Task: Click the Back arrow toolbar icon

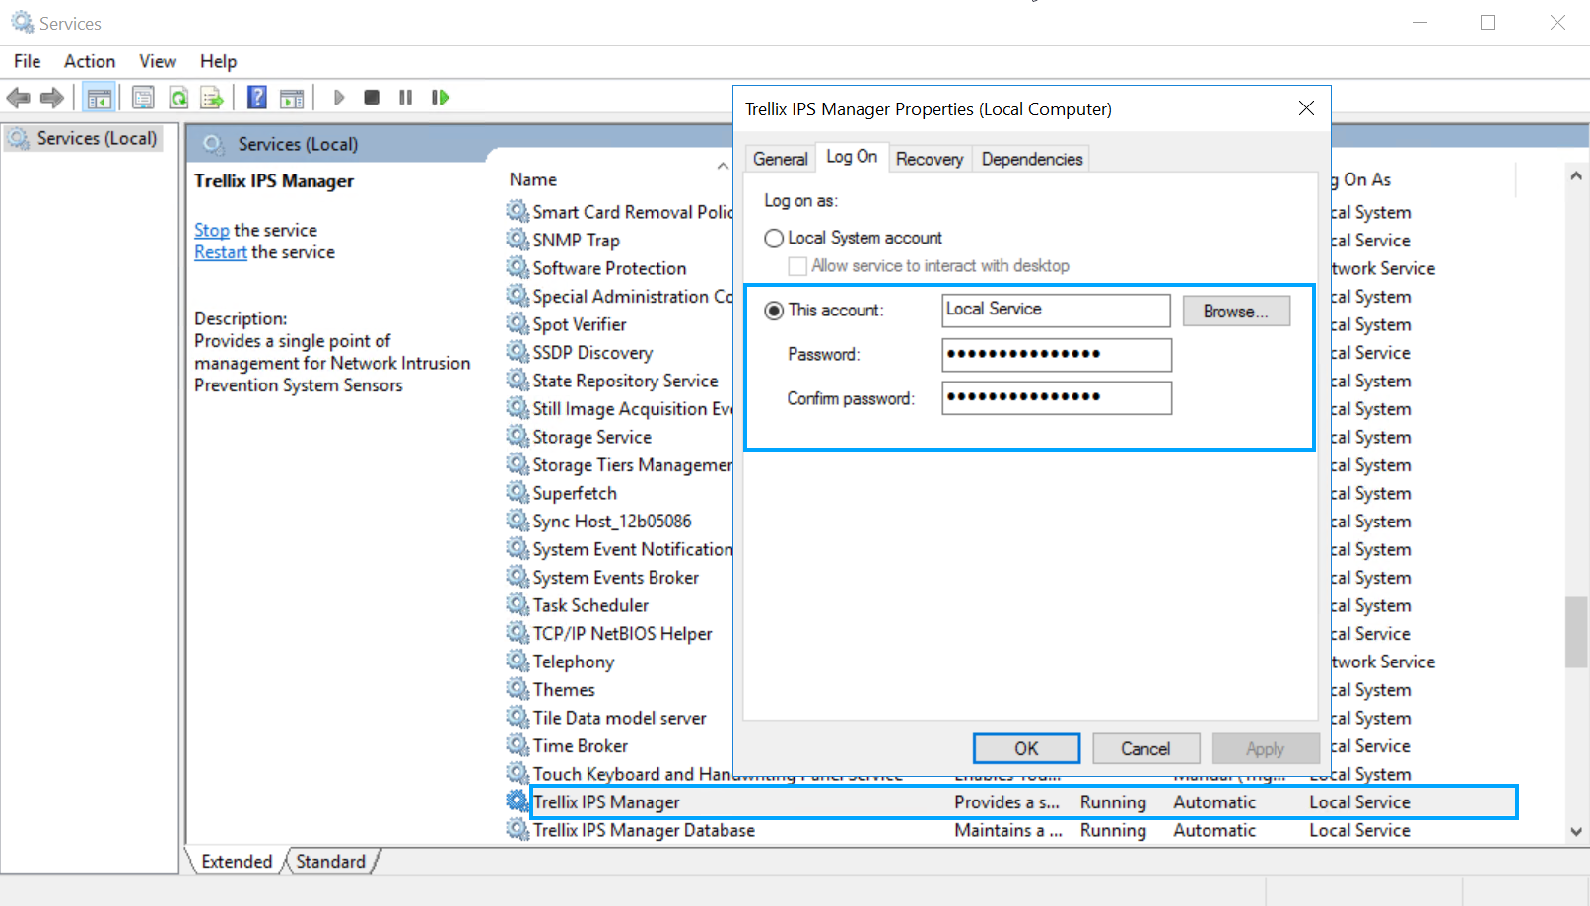Action: [x=18, y=98]
